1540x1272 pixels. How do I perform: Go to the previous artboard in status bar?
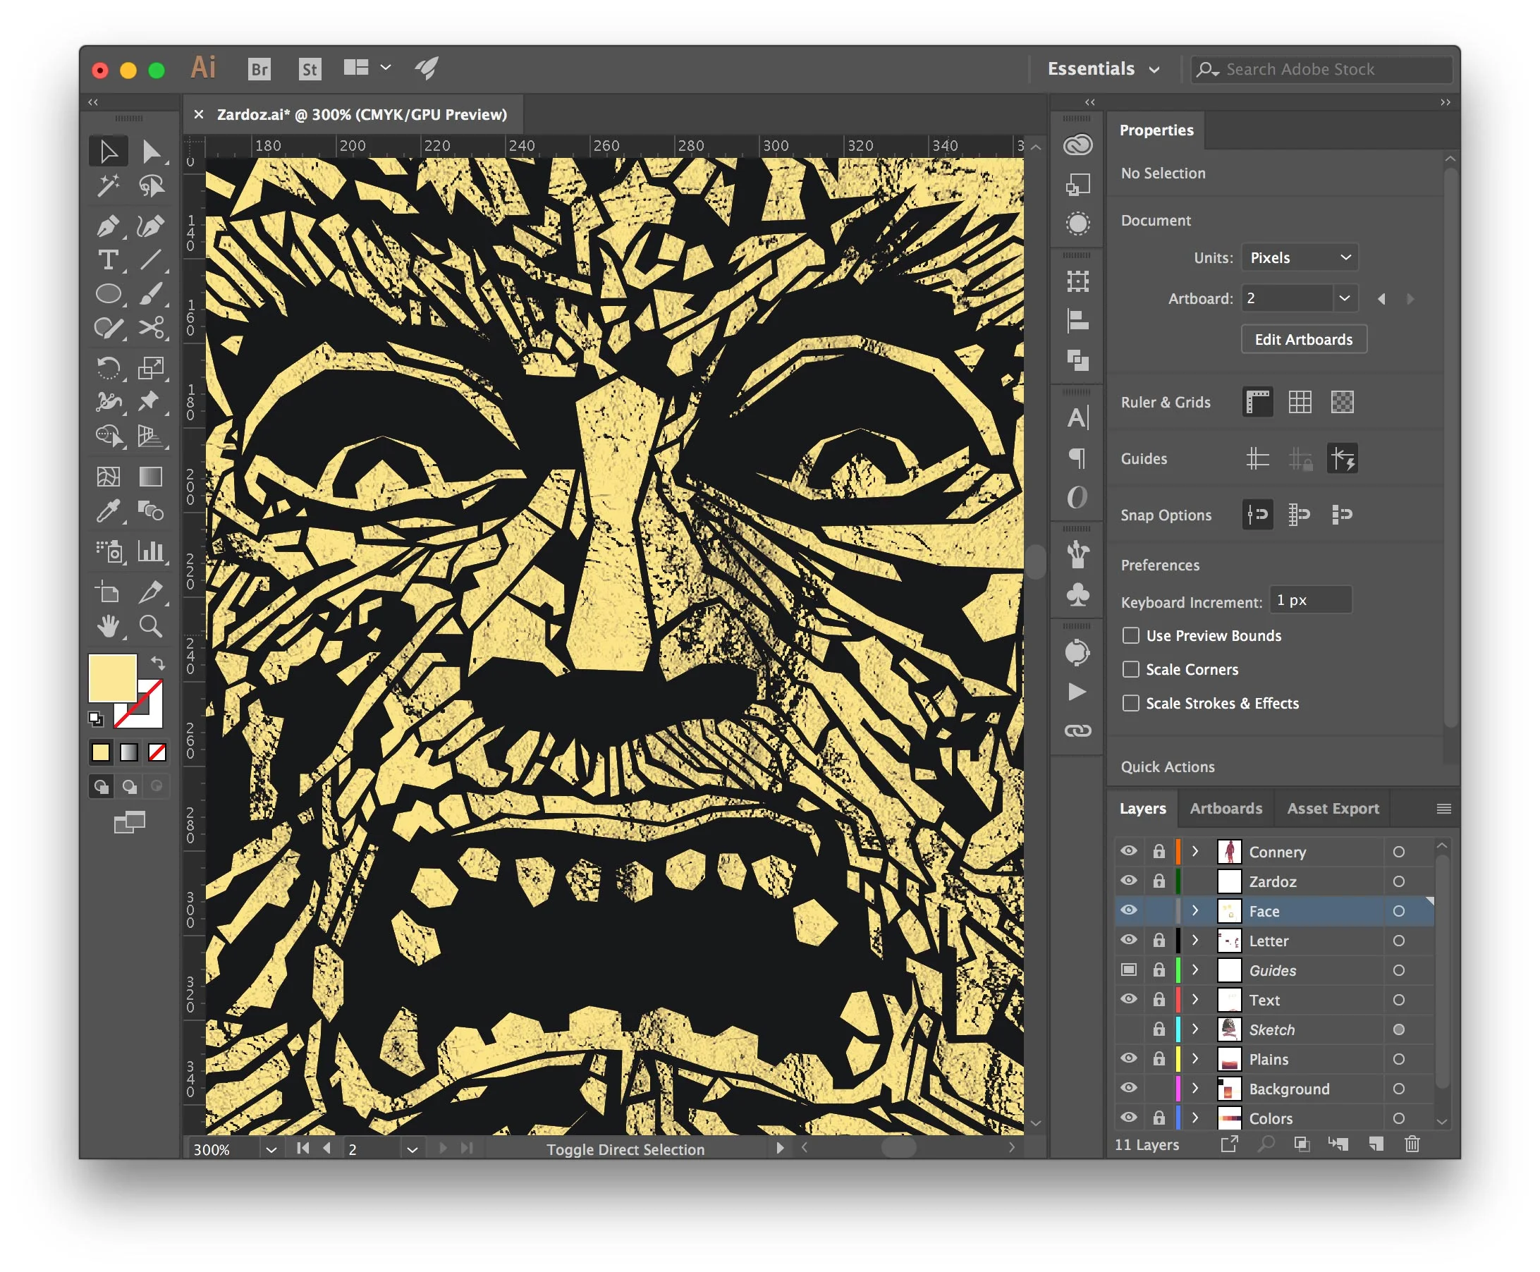[x=326, y=1148]
